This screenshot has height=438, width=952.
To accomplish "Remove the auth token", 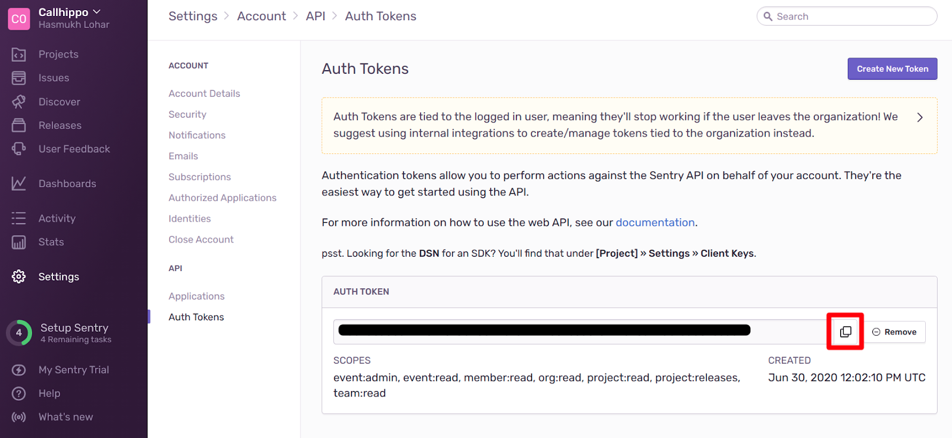I will point(894,332).
